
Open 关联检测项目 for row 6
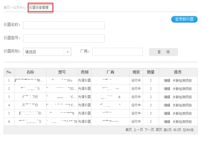182,122
